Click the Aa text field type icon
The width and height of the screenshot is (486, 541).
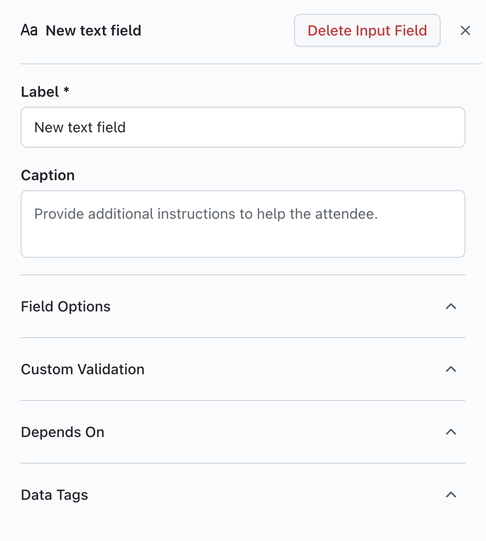point(29,31)
